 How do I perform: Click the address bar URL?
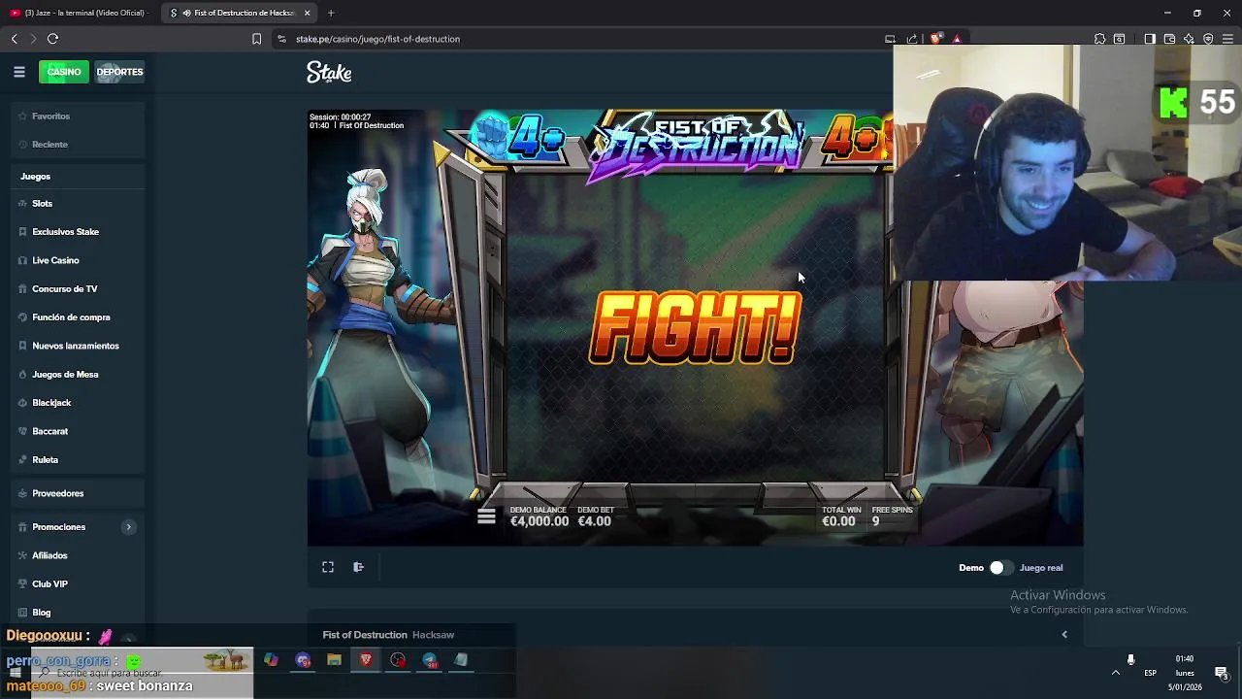tap(377, 39)
